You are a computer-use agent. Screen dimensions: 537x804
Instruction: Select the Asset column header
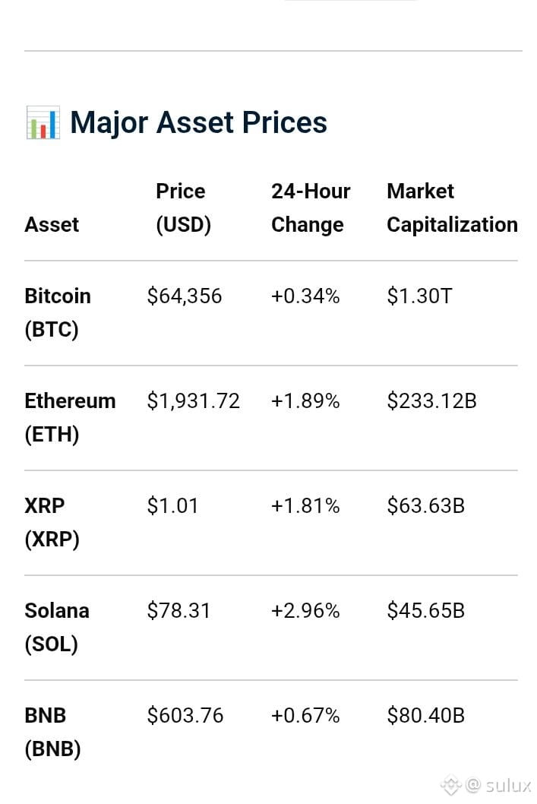click(52, 225)
